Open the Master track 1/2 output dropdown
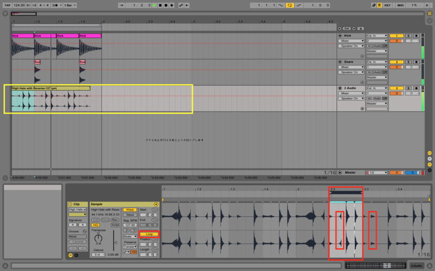Viewport: 435px width, 271px height. [376, 173]
